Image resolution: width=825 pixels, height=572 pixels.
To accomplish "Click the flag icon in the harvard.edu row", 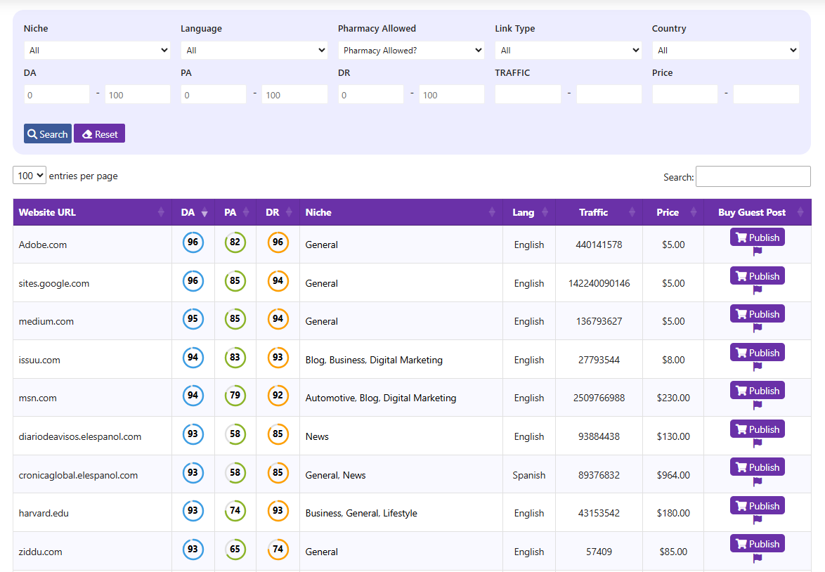I will pos(758,520).
